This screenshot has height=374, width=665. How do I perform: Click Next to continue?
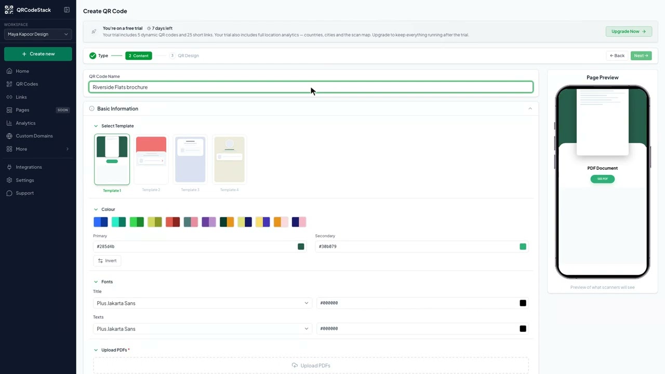click(641, 56)
